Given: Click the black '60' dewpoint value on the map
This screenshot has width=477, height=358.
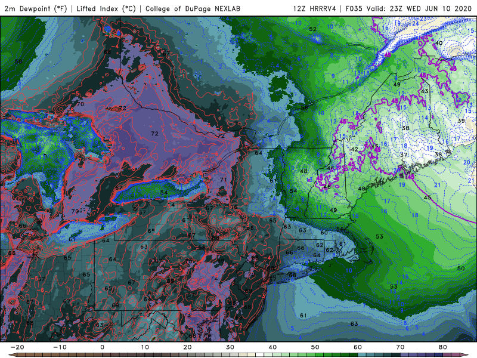Looking at the screenshot, I should coord(324,233).
